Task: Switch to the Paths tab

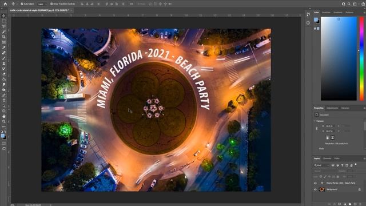Action: [x=337, y=159]
